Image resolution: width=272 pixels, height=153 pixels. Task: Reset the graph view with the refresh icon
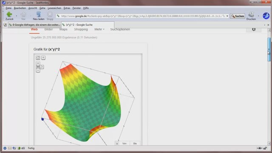coord(38,58)
